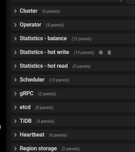The height and width of the screenshot is (152, 135).
Task: Click the Statistics - balance row title
Action: 43,39
